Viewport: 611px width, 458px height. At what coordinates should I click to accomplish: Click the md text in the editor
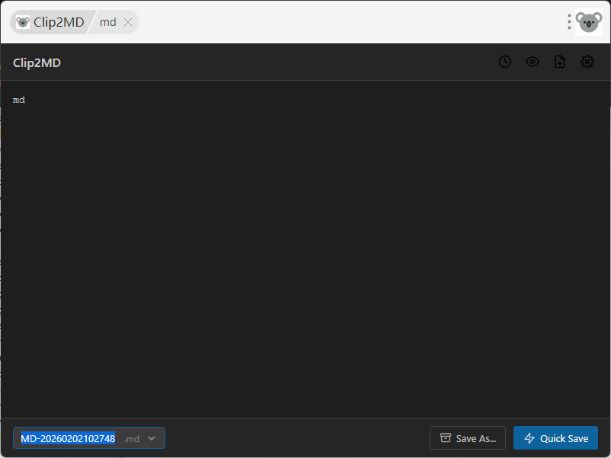[19, 100]
